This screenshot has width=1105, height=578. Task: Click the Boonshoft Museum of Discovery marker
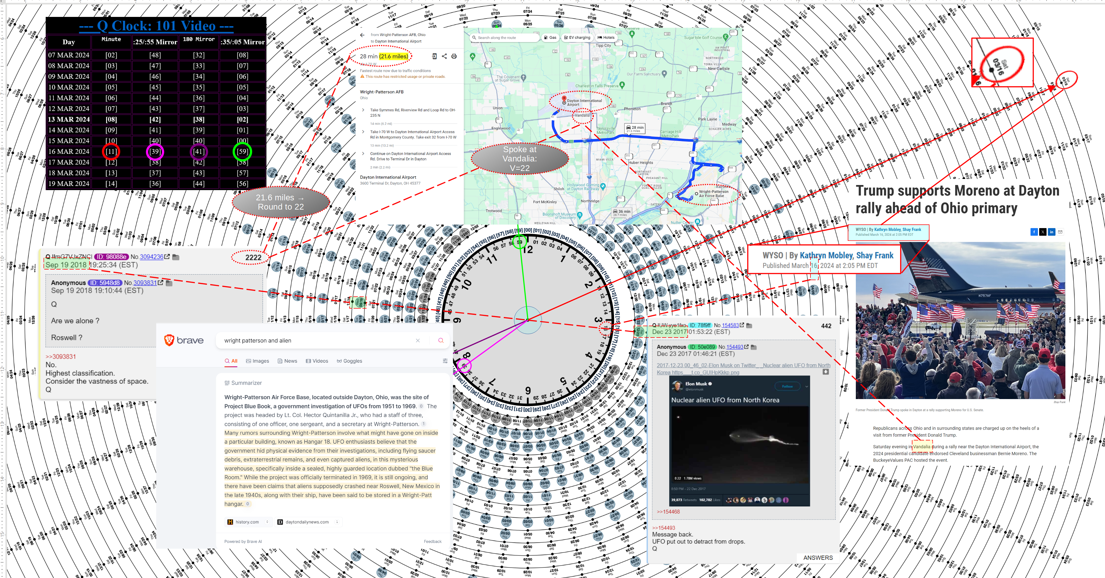click(x=579, y=215)
